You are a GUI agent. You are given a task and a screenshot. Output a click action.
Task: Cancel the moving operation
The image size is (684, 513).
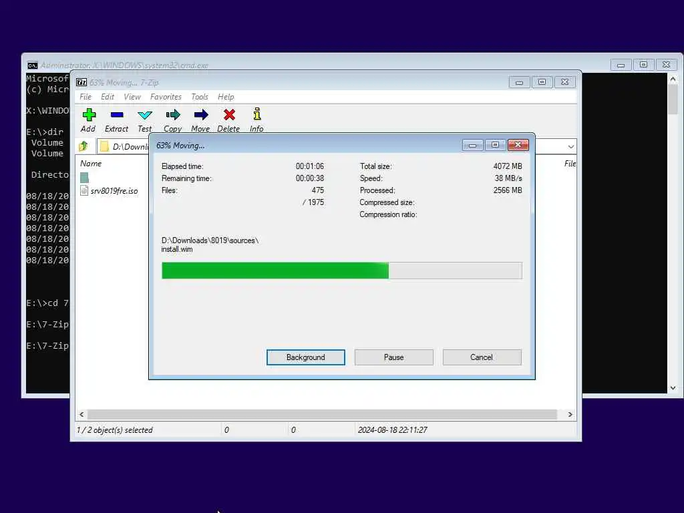tap(482, 357)
